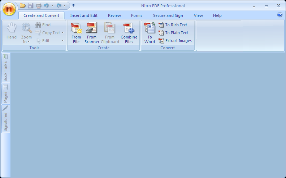The width and height of the screenshot is (286, 178).
Task: Show the Bookmarks side panel
Action: pyautogui.click(x=6, y=68)
